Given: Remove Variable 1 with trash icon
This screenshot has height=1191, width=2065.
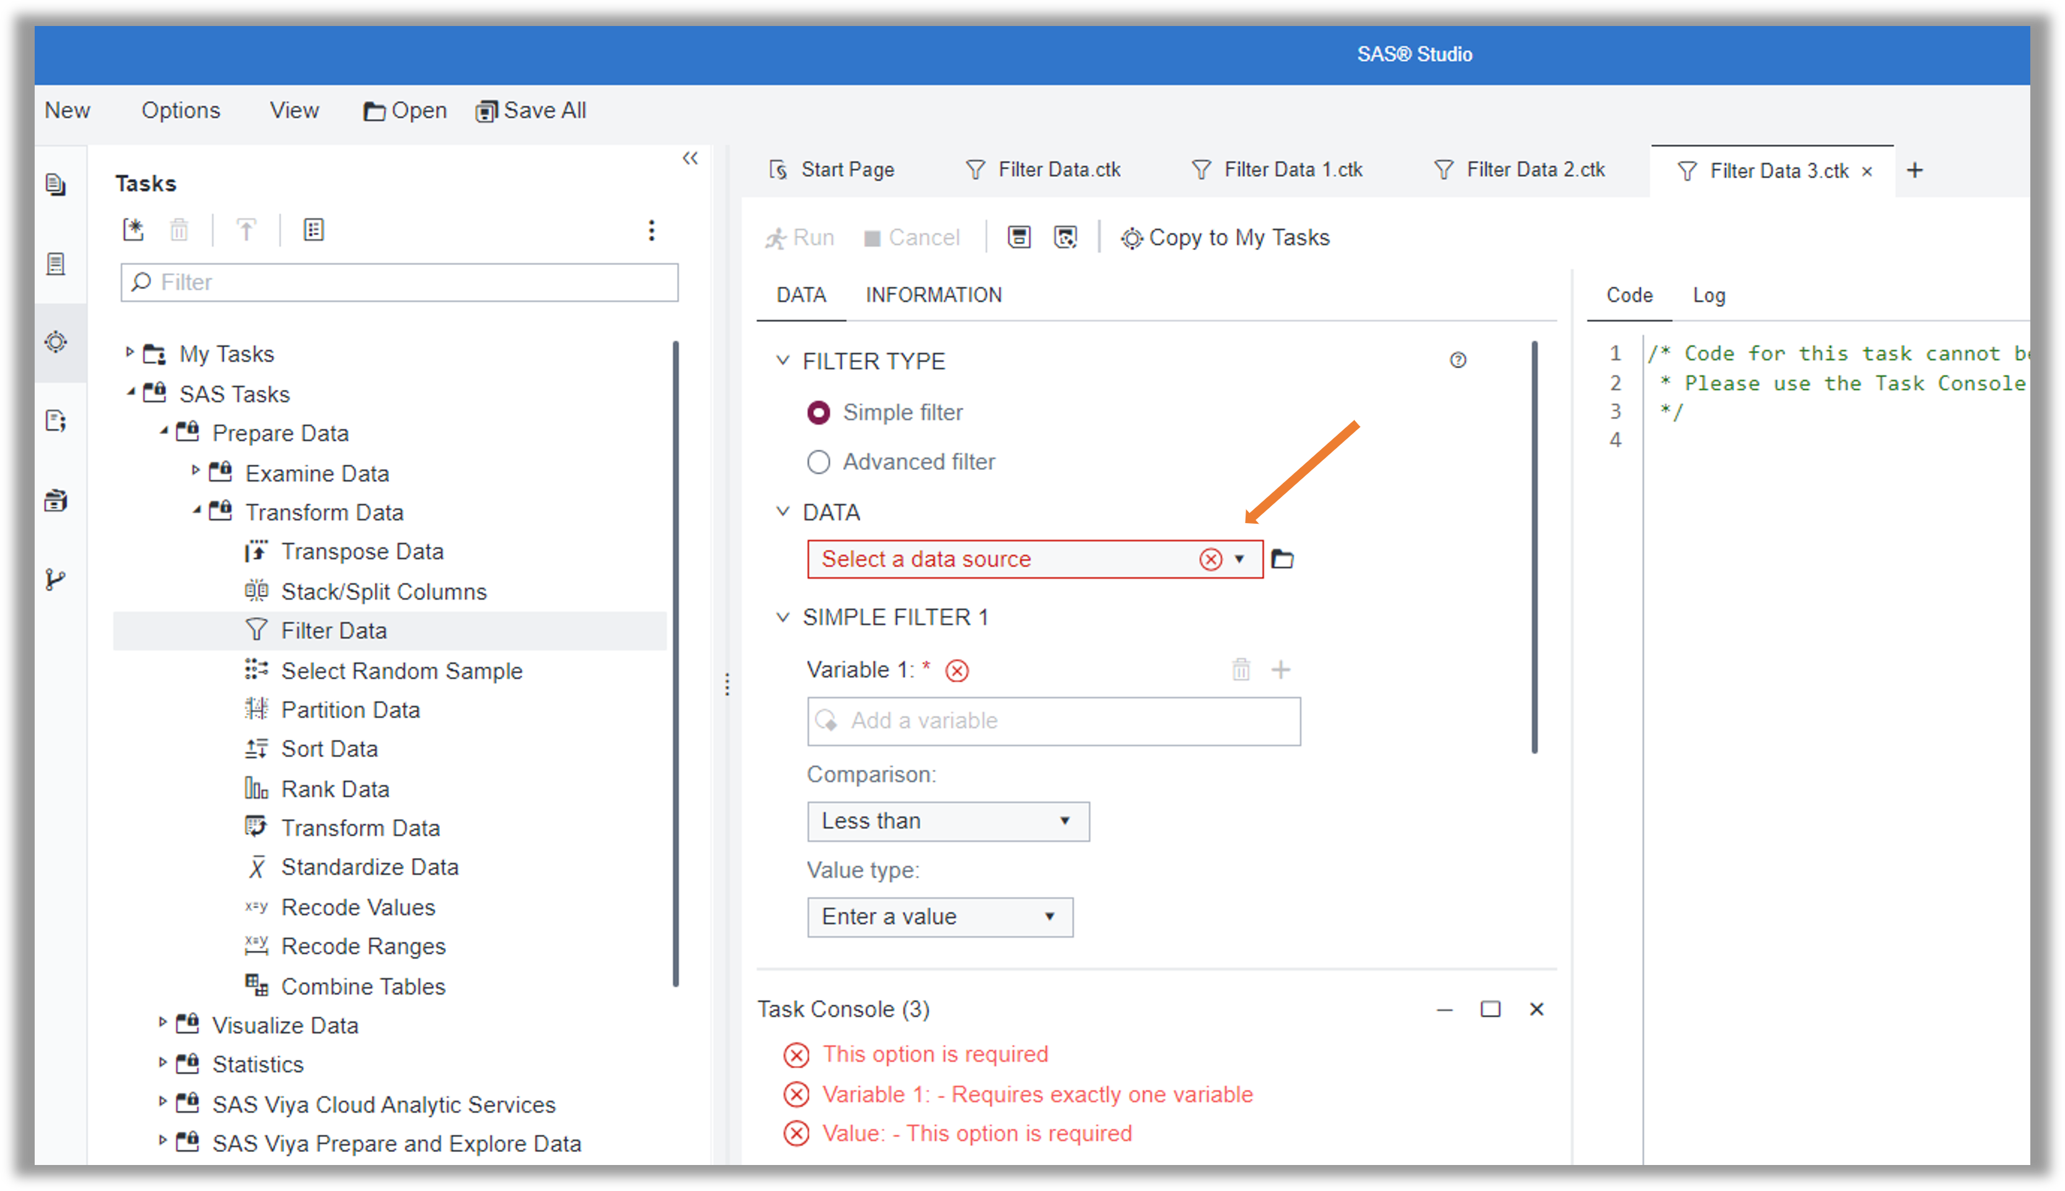Looking at the screenshot, I should click(x=1241, y=670).
